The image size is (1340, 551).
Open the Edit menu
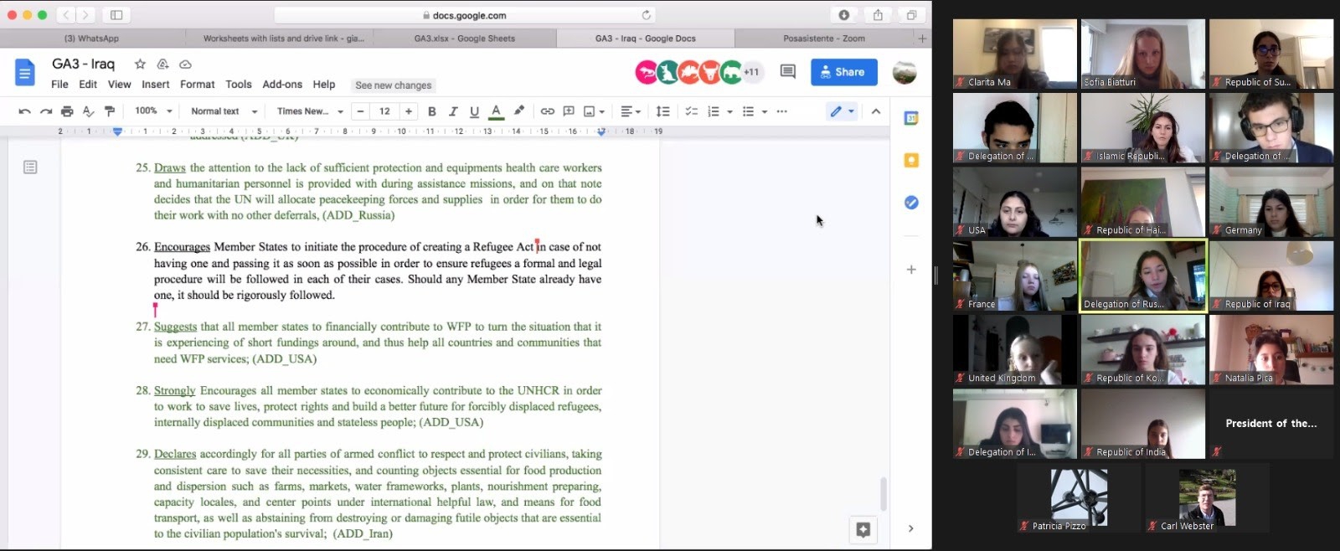(x=88, y=85)
